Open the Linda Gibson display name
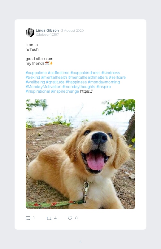This screenshot has width=161, height=249. [47, 30]
